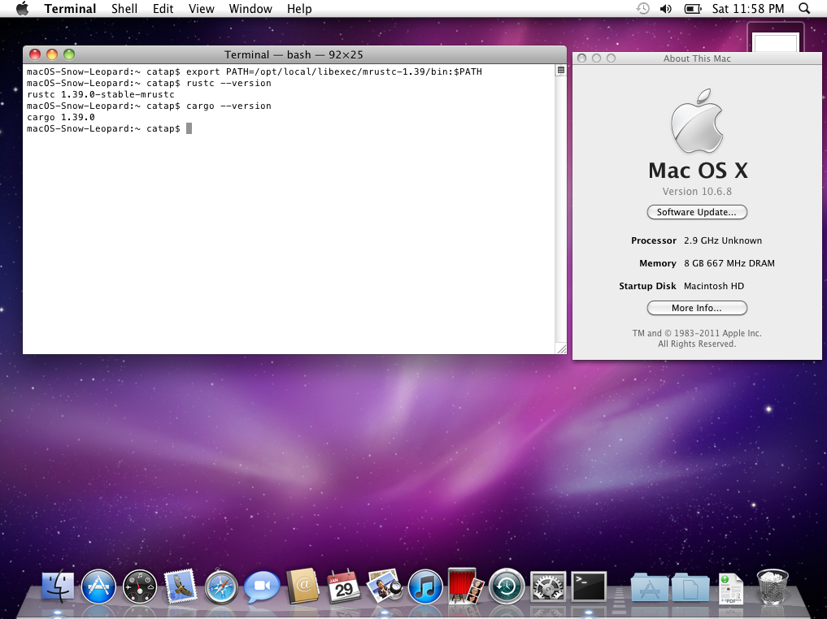Open the Documents folder stack
827x619 pixels.
point(690,587)
